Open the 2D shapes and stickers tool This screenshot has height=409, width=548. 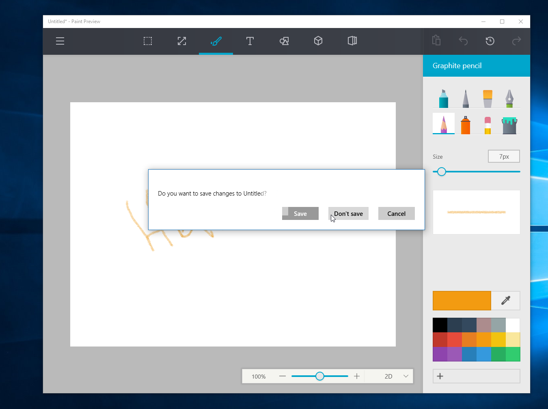(x=284, y=41)
